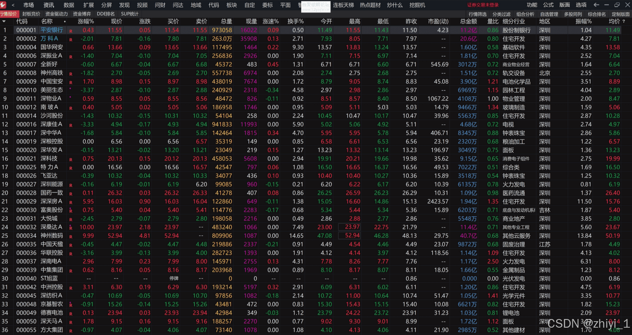
Task: Click the 行情筛选 button
Action: coord(477,14)
